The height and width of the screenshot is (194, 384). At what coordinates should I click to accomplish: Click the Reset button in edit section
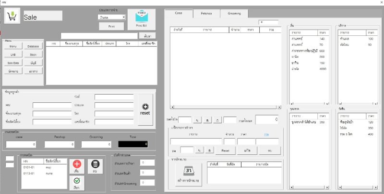point(225,150)
